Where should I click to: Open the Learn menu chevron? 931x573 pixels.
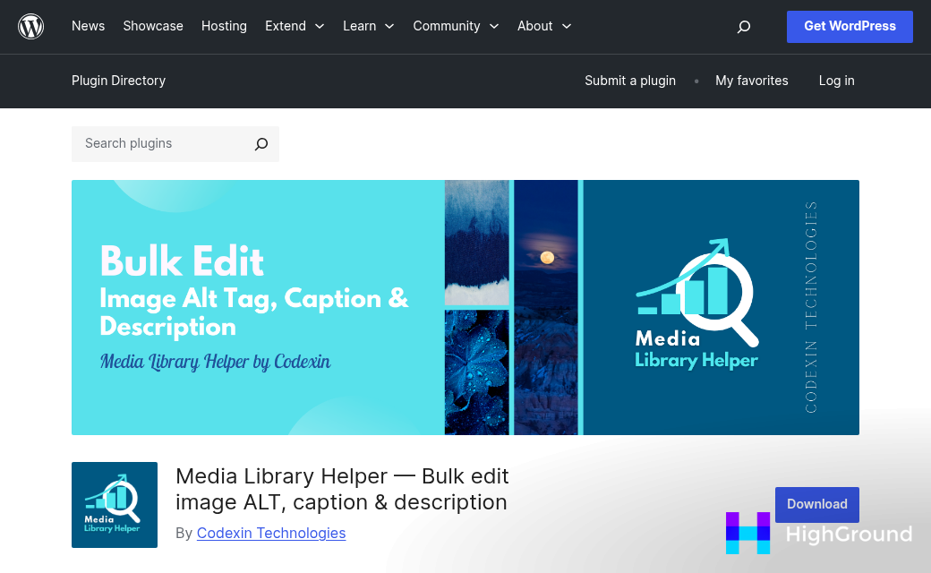391,27
